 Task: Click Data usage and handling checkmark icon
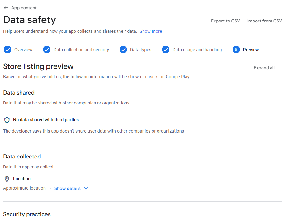166,50
